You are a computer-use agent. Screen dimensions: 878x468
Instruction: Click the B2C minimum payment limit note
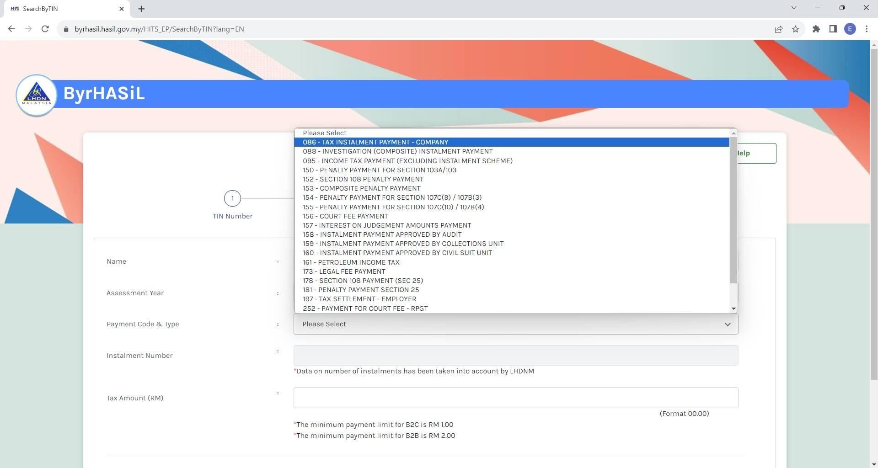pos(374,425)
